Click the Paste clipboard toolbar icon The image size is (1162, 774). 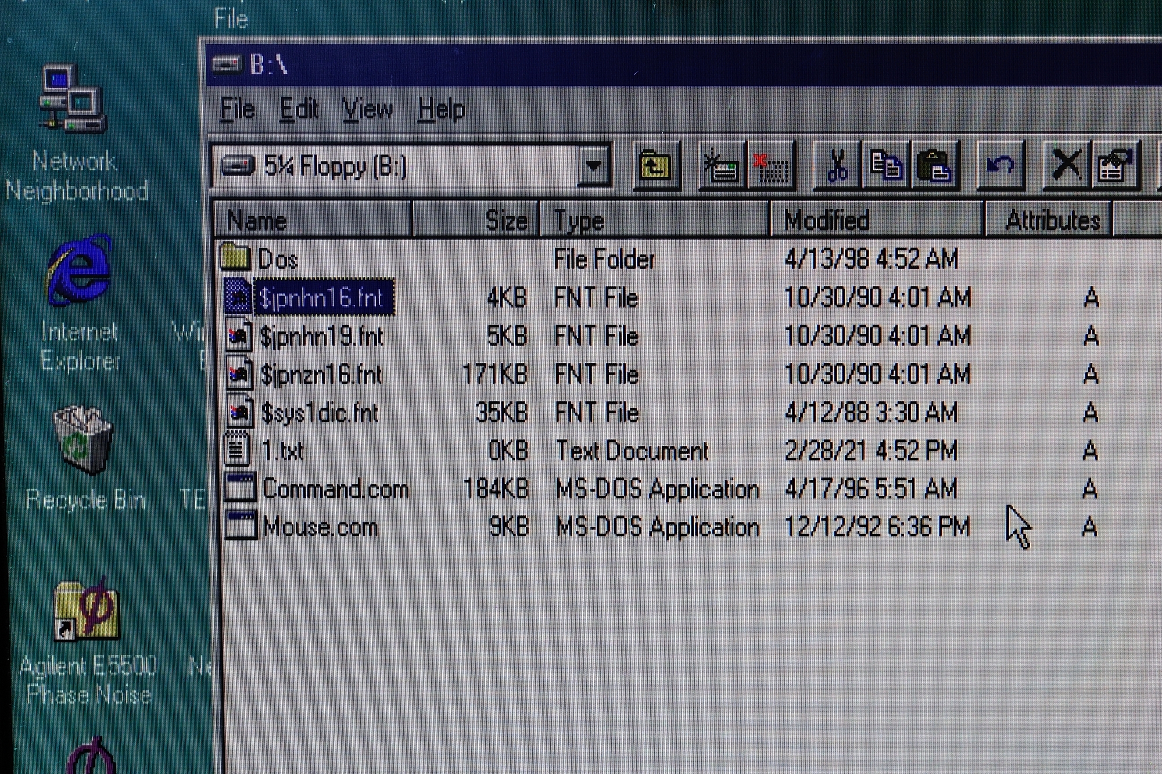click(934, 166)
